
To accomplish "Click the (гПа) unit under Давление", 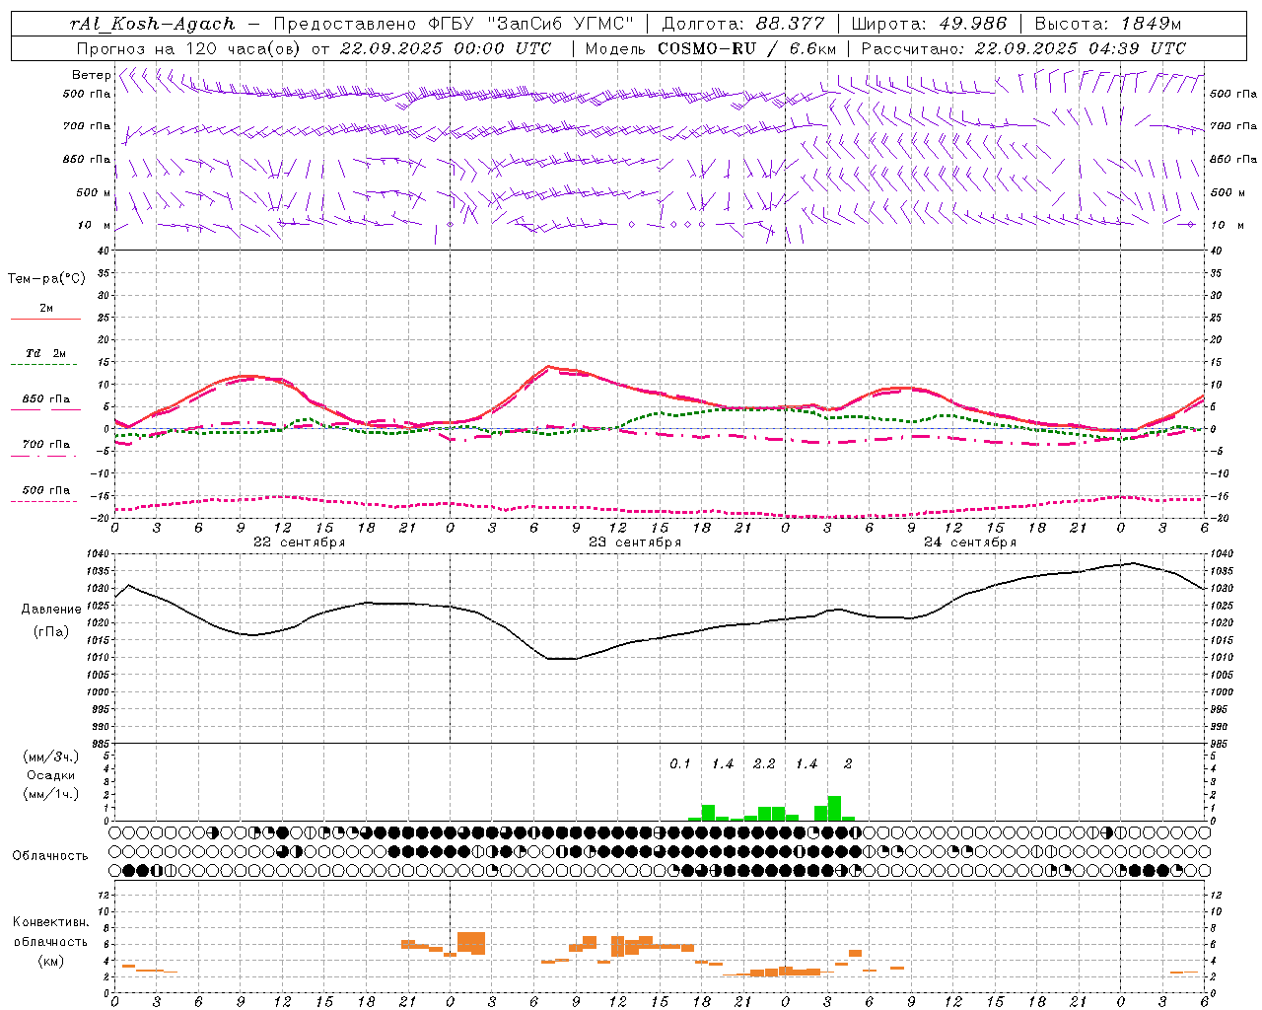I will (x=51, y=631).
